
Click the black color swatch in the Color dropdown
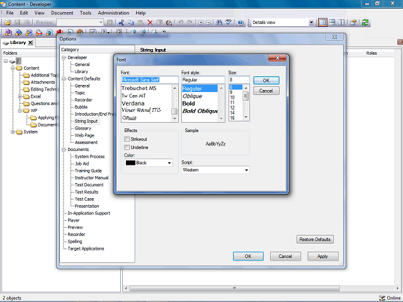[x=130, y=163]
